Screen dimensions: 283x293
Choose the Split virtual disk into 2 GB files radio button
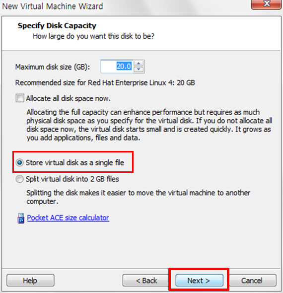(20, 179)
